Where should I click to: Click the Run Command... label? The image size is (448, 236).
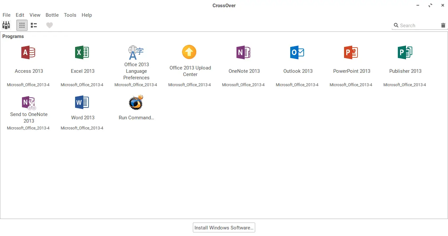136,118
